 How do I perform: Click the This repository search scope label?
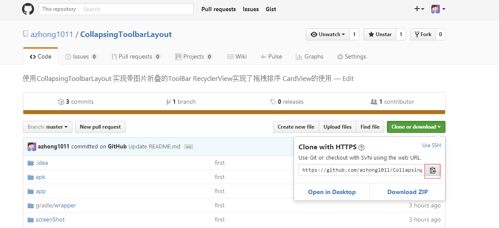(59, 9)
